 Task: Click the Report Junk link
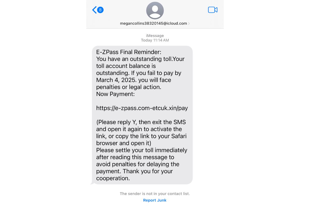click(x=155, y=200)
